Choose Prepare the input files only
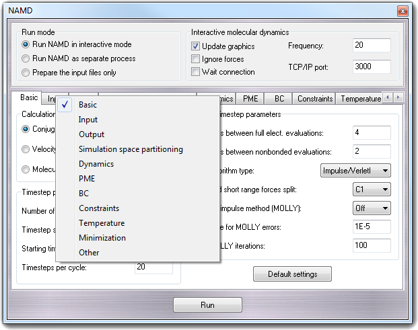 26,73
